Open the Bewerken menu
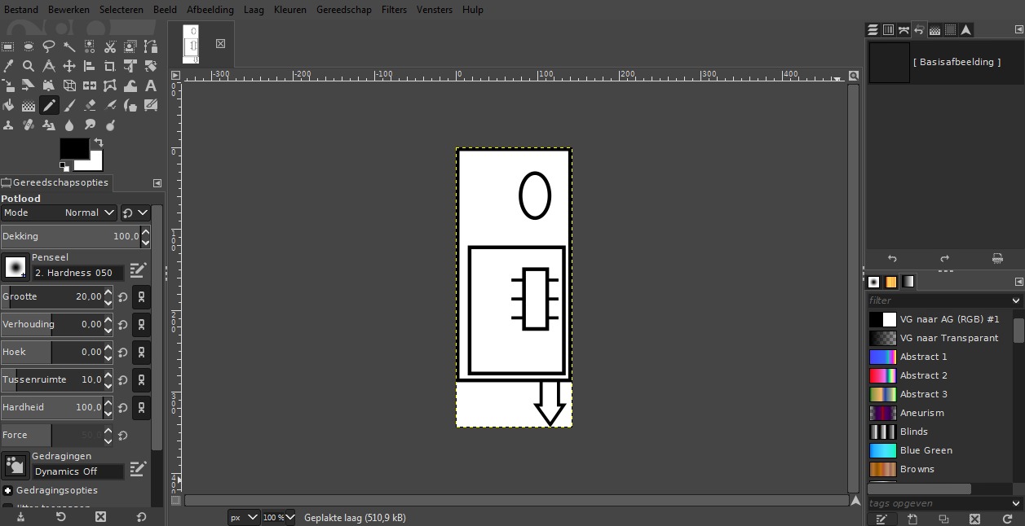 [69, 10]
